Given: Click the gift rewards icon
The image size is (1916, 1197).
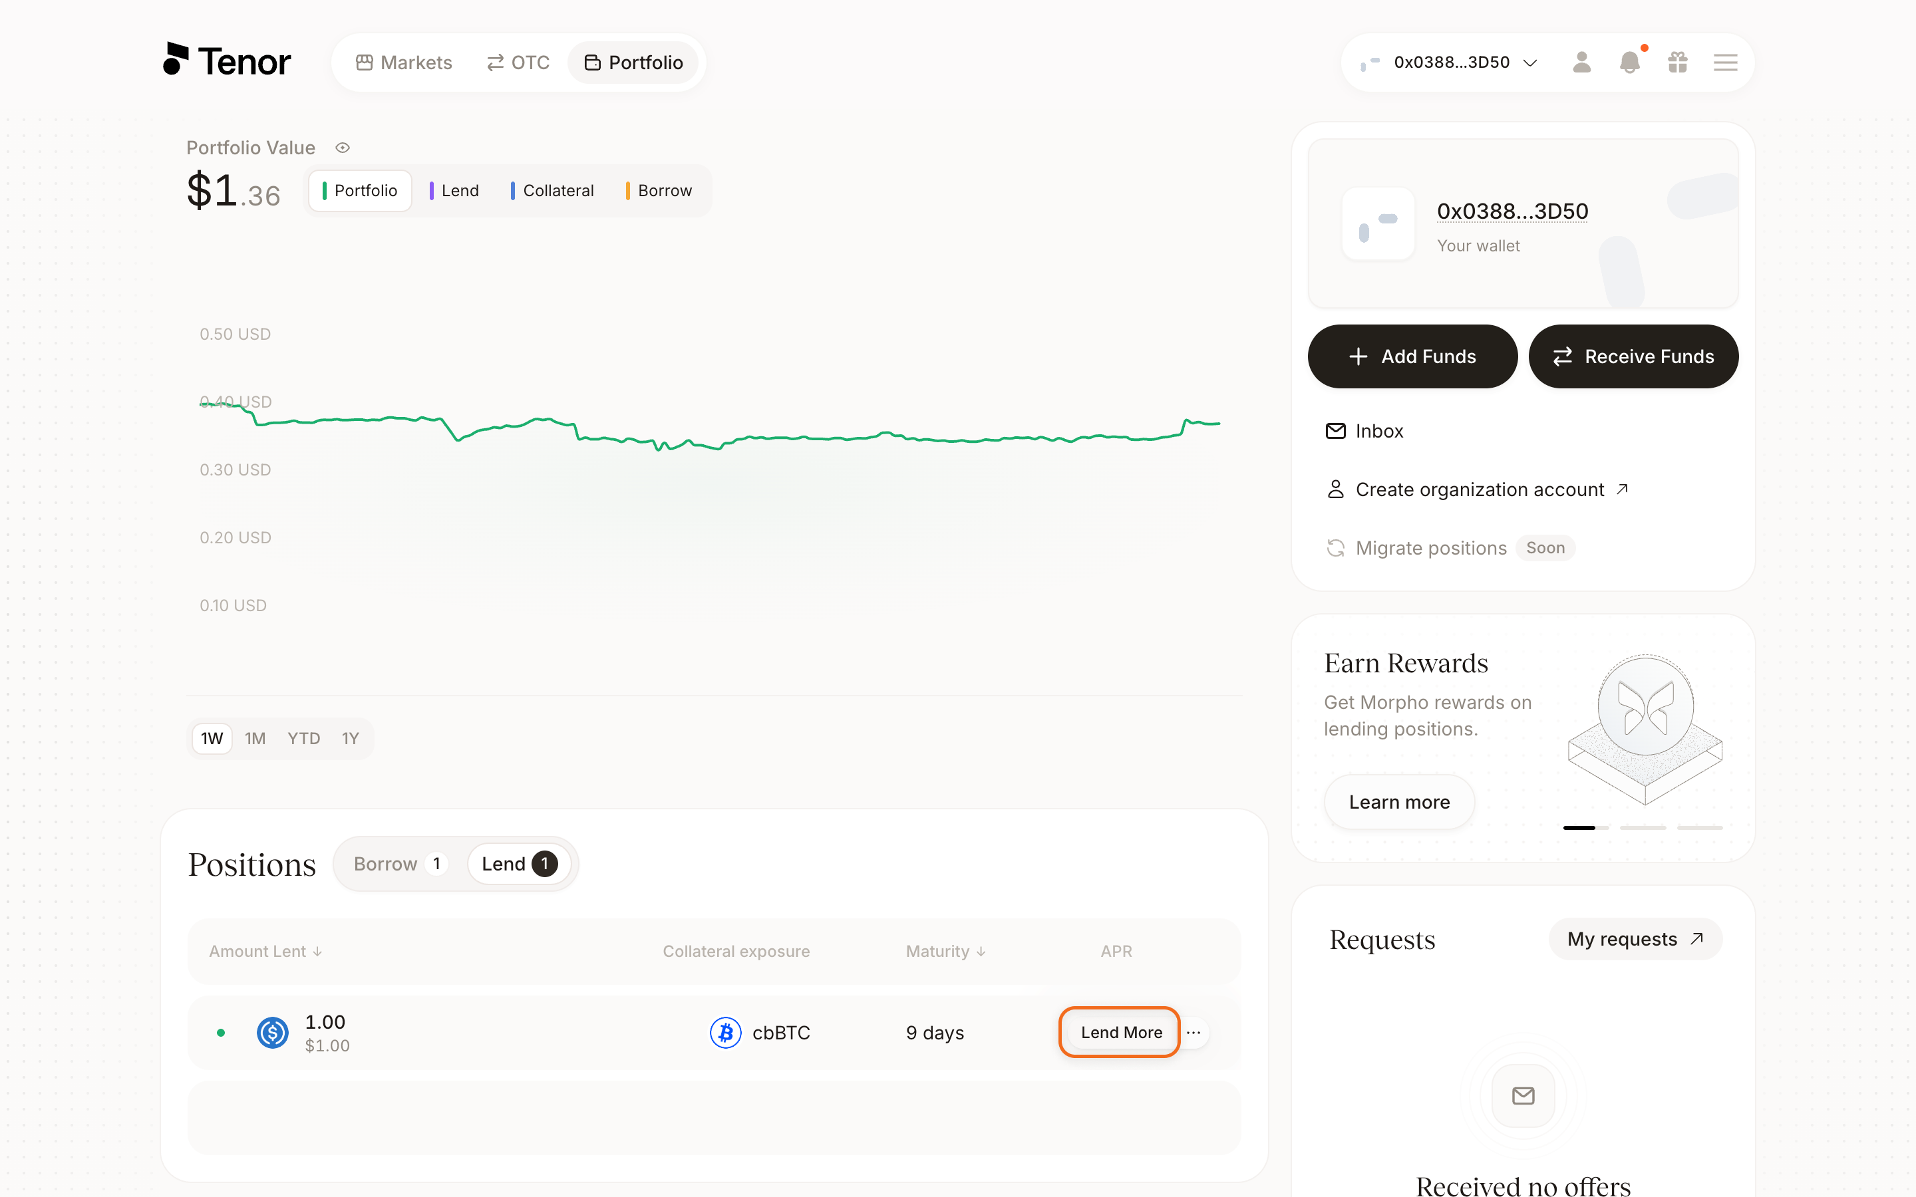Looking at the screenshot, I should pos(1678,63).
